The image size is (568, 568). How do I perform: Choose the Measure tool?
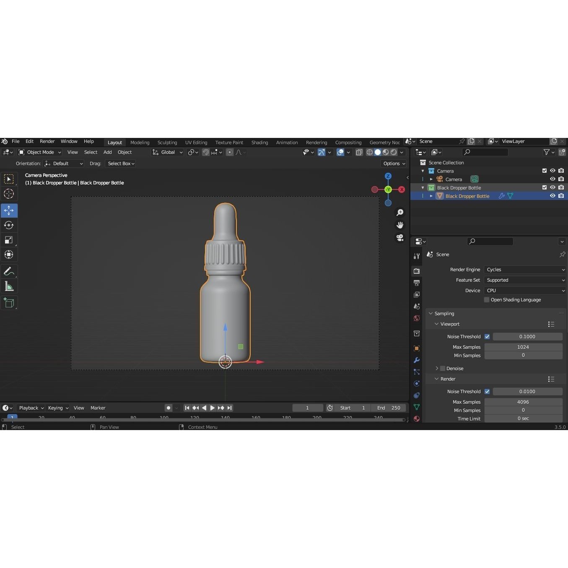click(9, 286)
